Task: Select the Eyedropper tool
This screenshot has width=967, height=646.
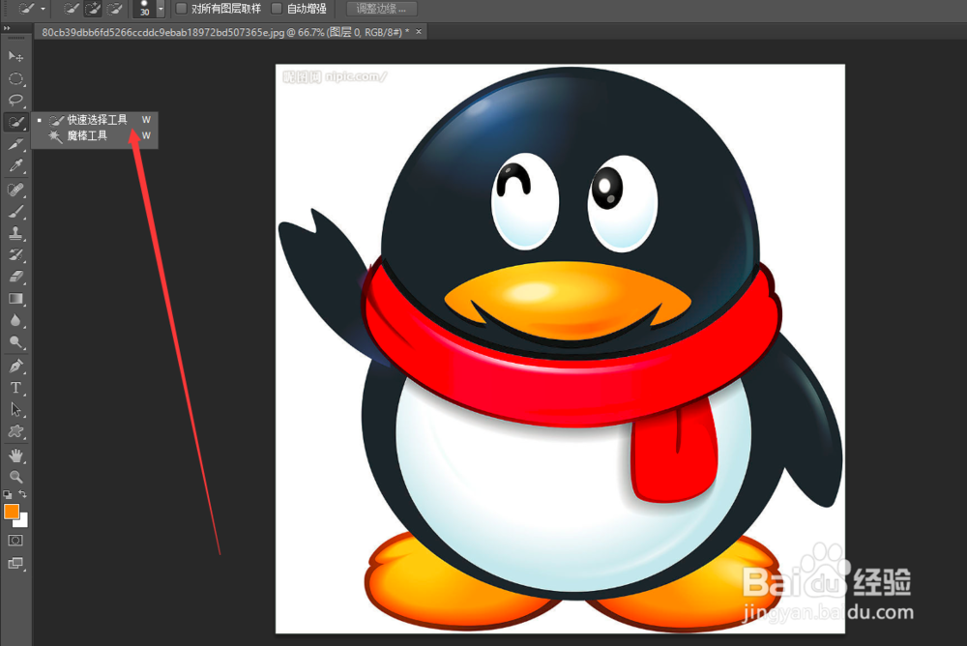Action: [15, 165]
